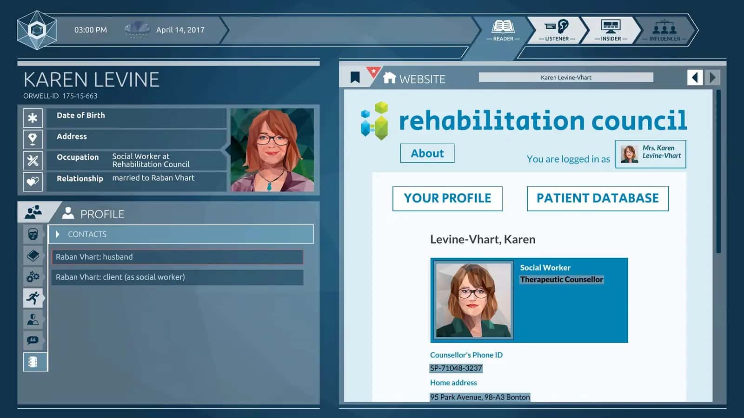Select the face category icon in sidebar
Viewport: 744px width, 418px height.
(x=33, y=234)
